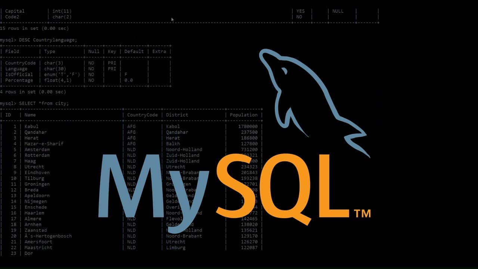This screenshot has width=478, height=269.
Task: Select the 'Percentage' field name
Action: (19, 80)
